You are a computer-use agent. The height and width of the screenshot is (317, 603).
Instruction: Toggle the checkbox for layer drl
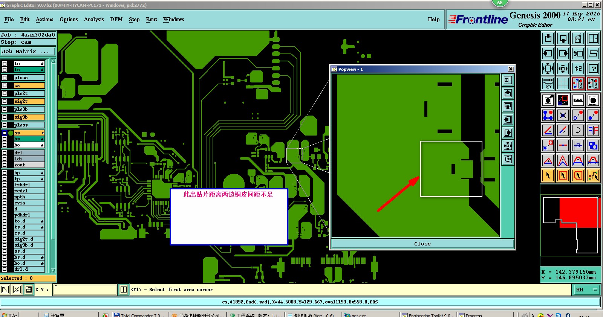tap(5, 153)
